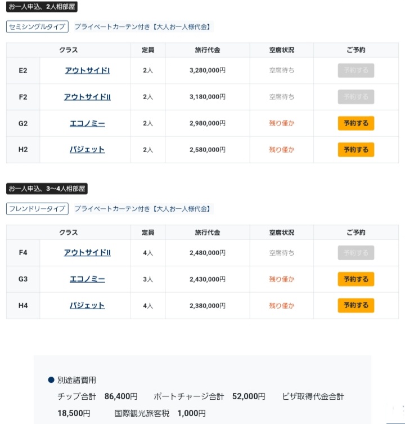Open バジェット link in H2 row
405x424 pixels.
[x=87, y=150]
